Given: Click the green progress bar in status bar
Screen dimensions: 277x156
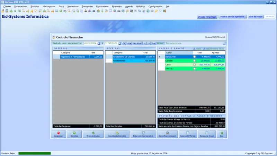Looking at the screenshot, I should pyautogui.click(x=35, y=153).
